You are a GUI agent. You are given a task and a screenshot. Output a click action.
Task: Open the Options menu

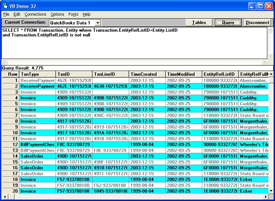[57, 14]
